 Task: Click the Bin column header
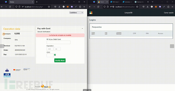click(x=106, y=33)
